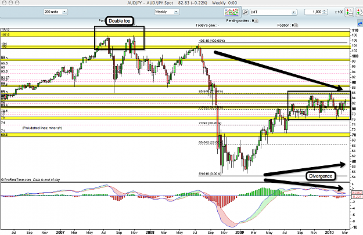The height and width of the screenshot is (235, 363).
Task: Click the 0.9382 MACD value label
Action: 357,193
